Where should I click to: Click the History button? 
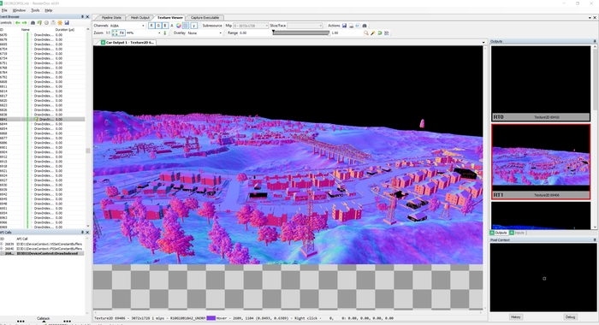click(516, 317)
